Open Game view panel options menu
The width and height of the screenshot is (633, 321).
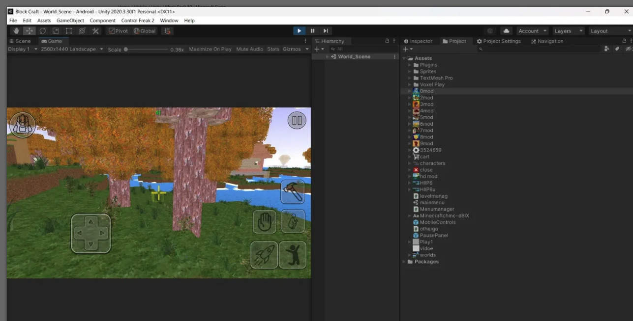click(305, 41)
